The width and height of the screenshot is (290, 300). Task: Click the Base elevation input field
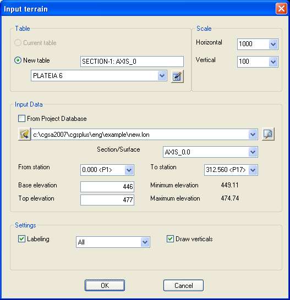[x=107, y=187]
